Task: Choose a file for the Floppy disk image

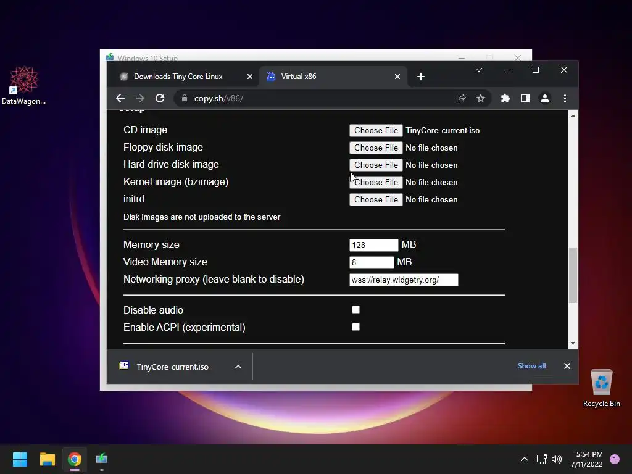Action: (x=376, y=148)
